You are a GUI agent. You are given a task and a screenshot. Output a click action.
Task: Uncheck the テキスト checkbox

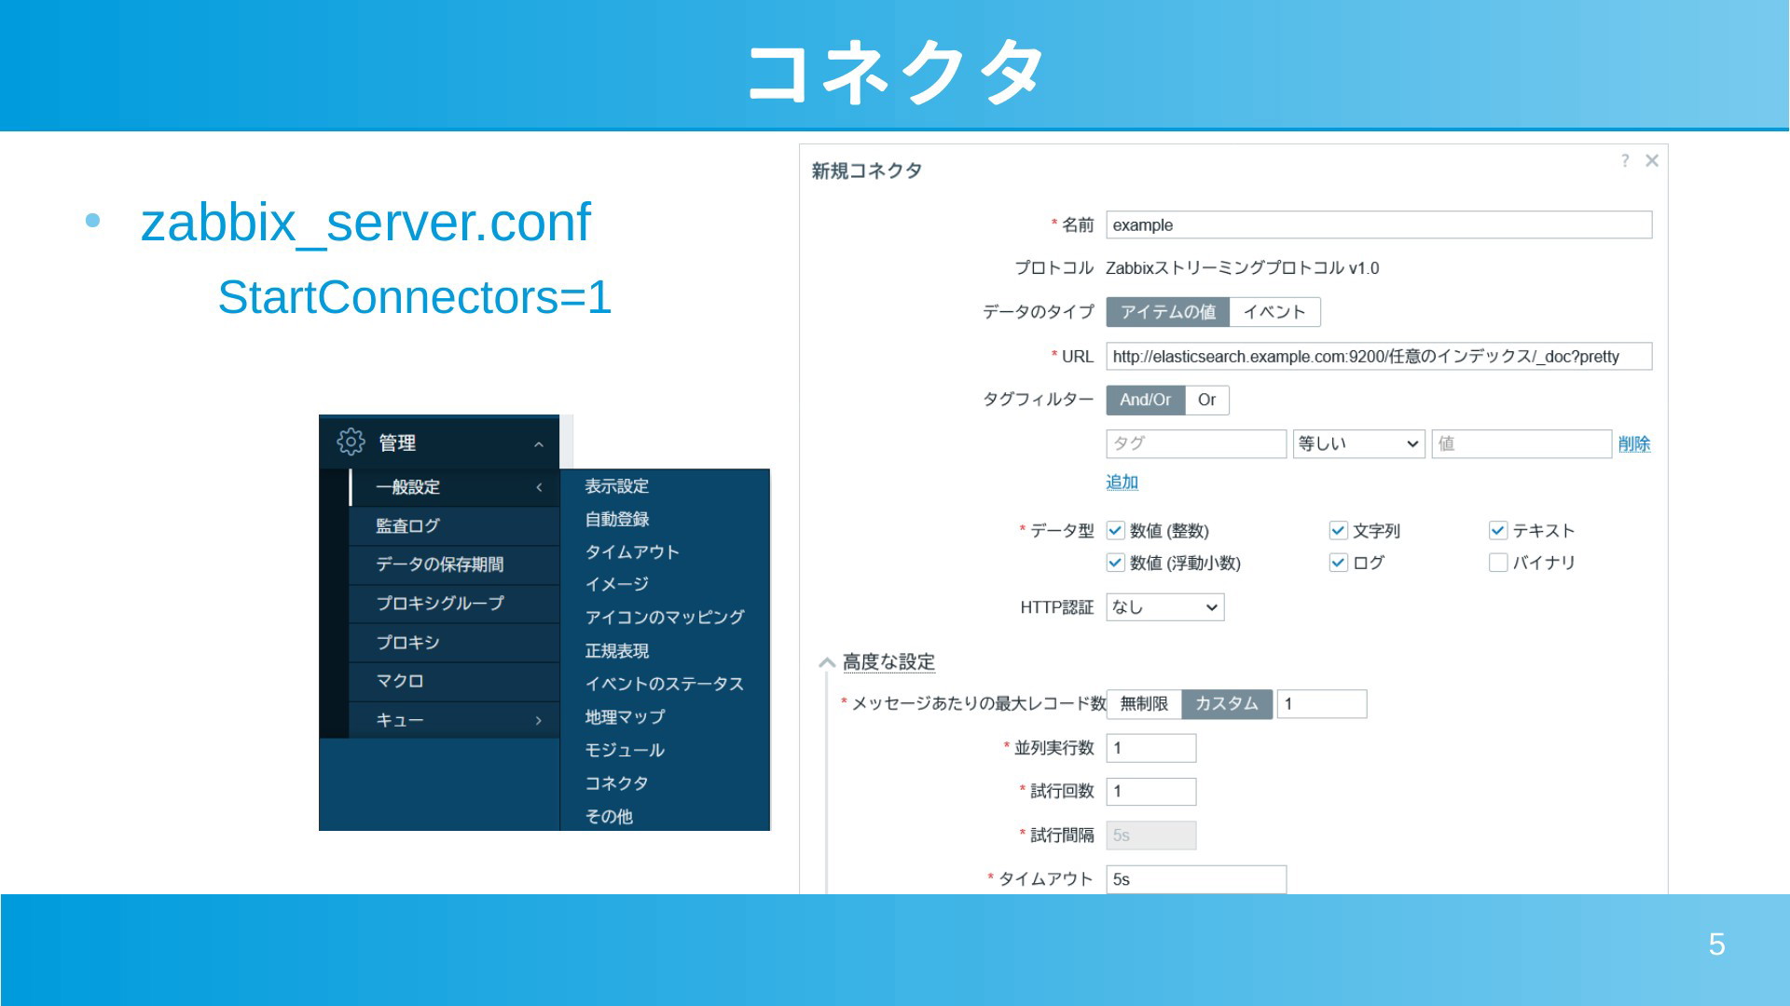[x=1498, y=530]
